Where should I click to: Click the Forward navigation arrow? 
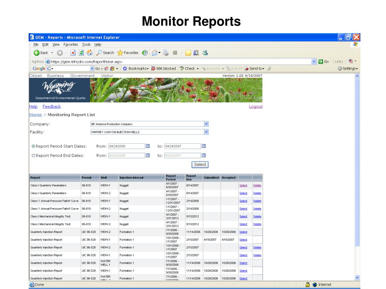point(60,53)
